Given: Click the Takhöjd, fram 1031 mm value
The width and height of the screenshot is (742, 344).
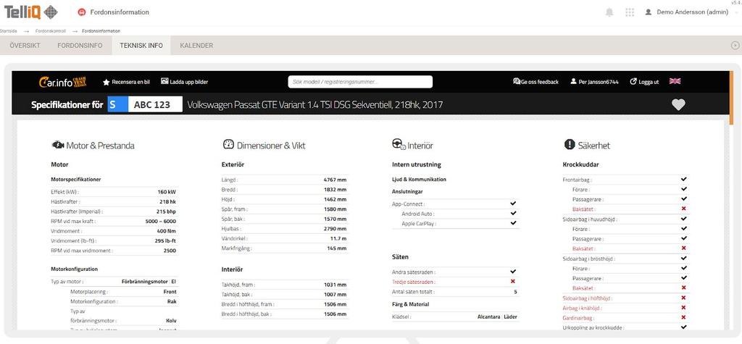Looking at the screenshot, I should coord(335,285).
